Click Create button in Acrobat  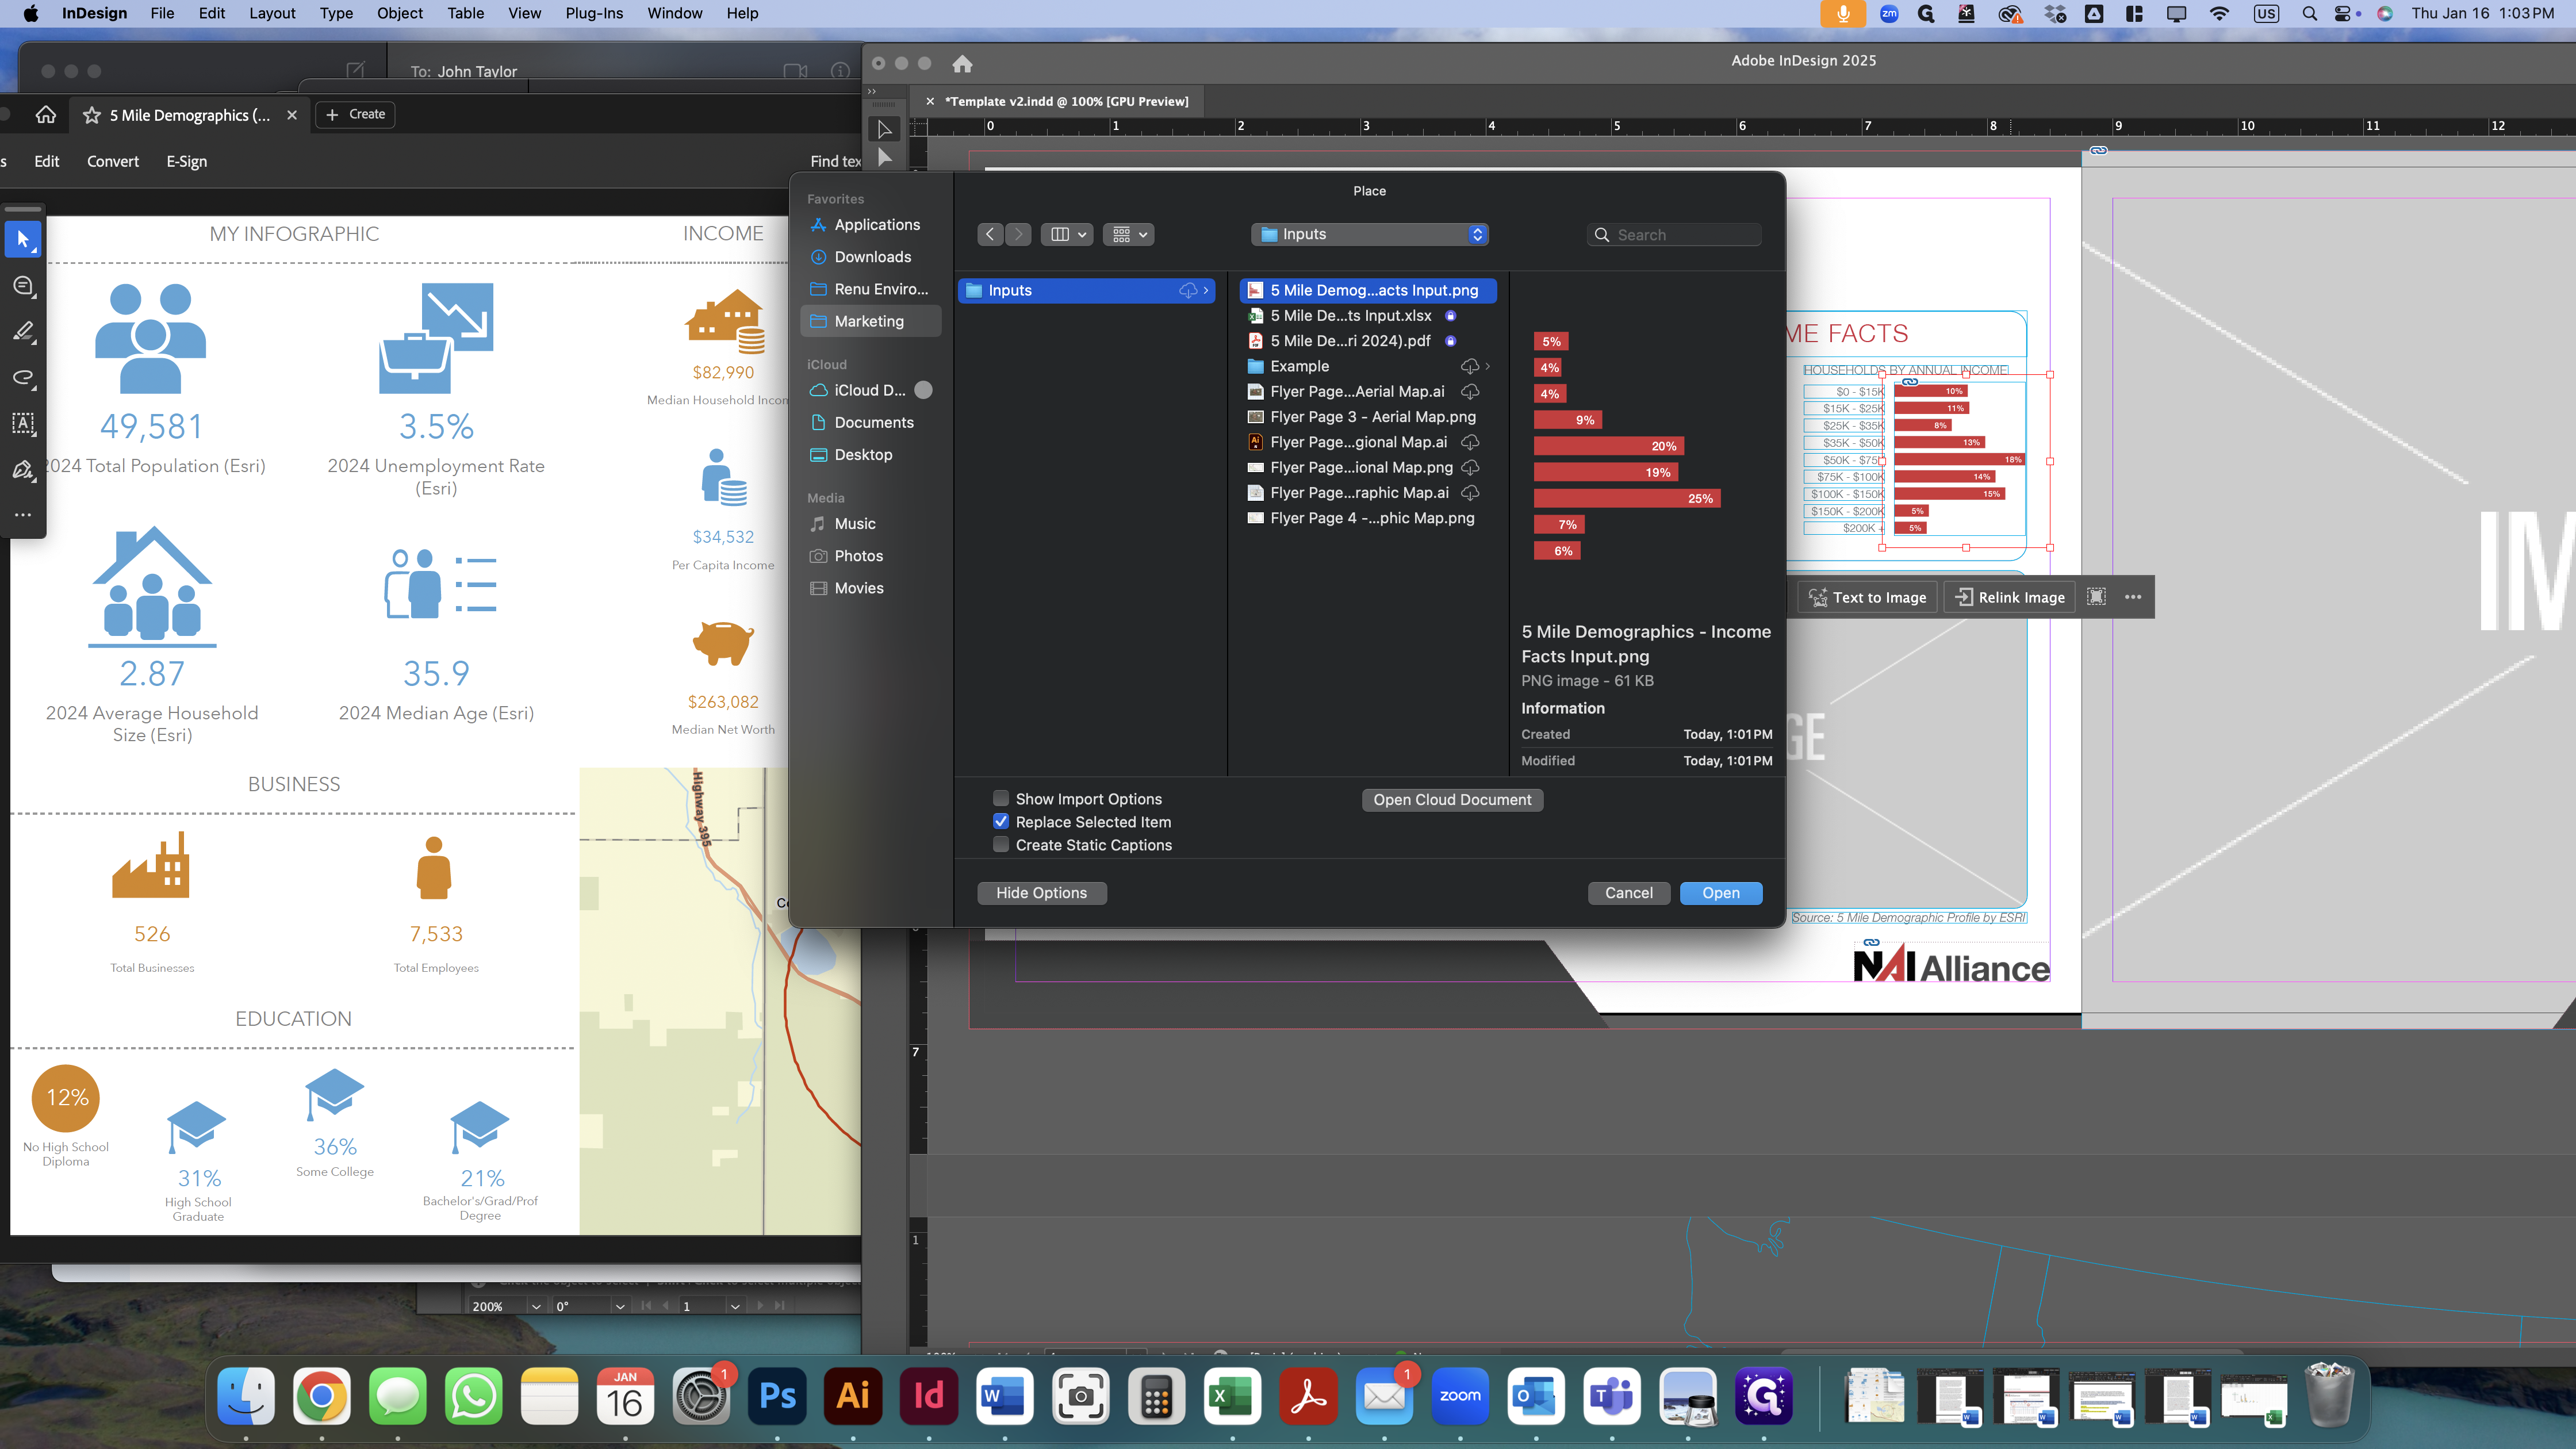click(x=356, y=114)
